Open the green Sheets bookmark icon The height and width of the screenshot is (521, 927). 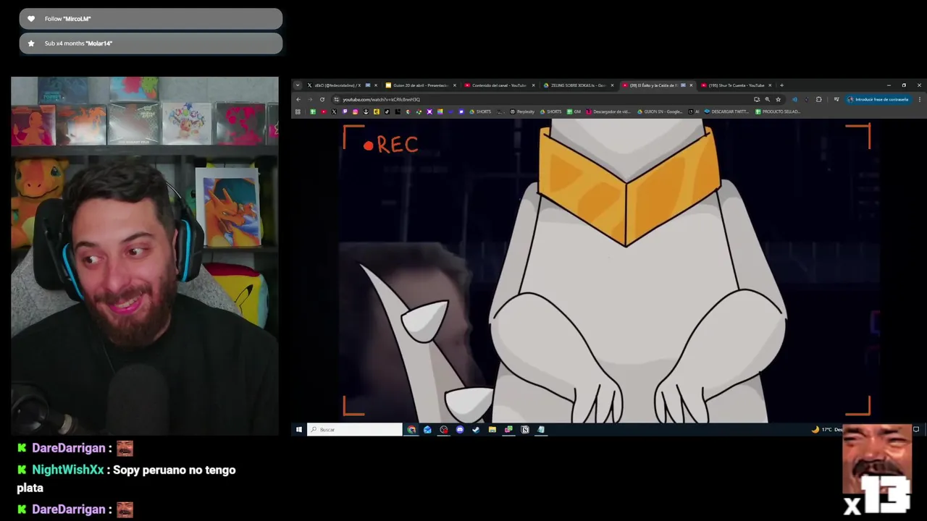click(313, 111)
